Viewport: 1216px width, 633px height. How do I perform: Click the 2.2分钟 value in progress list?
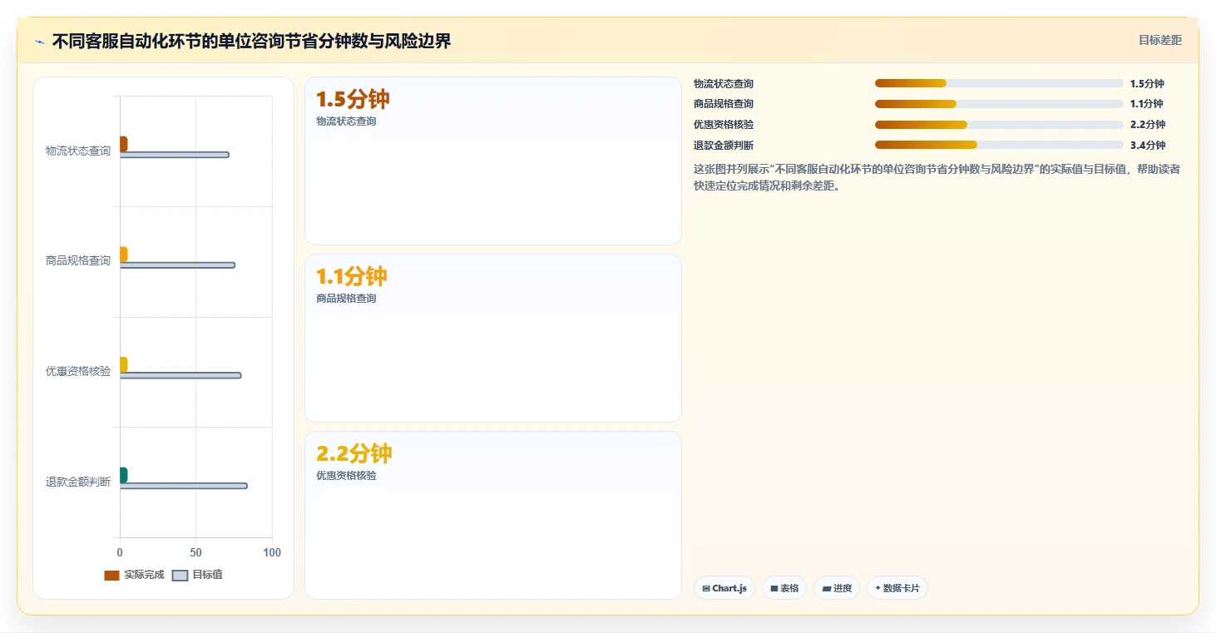[1148, 125]
